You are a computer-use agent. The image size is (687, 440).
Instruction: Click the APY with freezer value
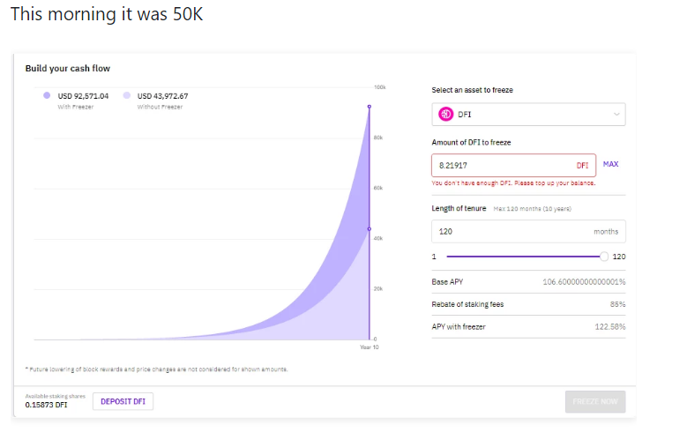610,327
